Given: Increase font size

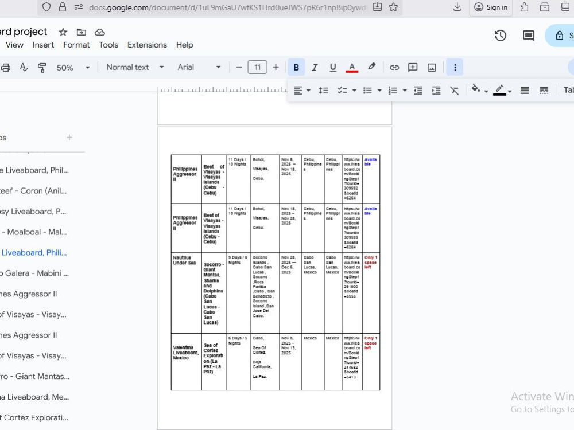Looking at the screenshot, I should pos(276,67).
